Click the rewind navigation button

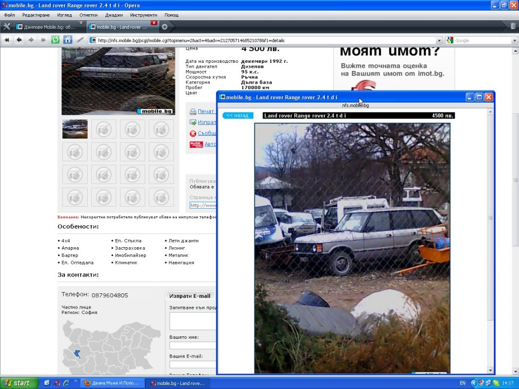(x=7, y=40)
